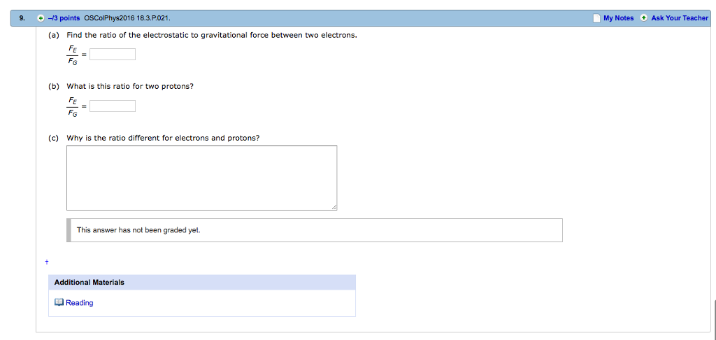Select the Ask Your Teacher link
This screenshot has height=340, width=716.
(679, 18)
